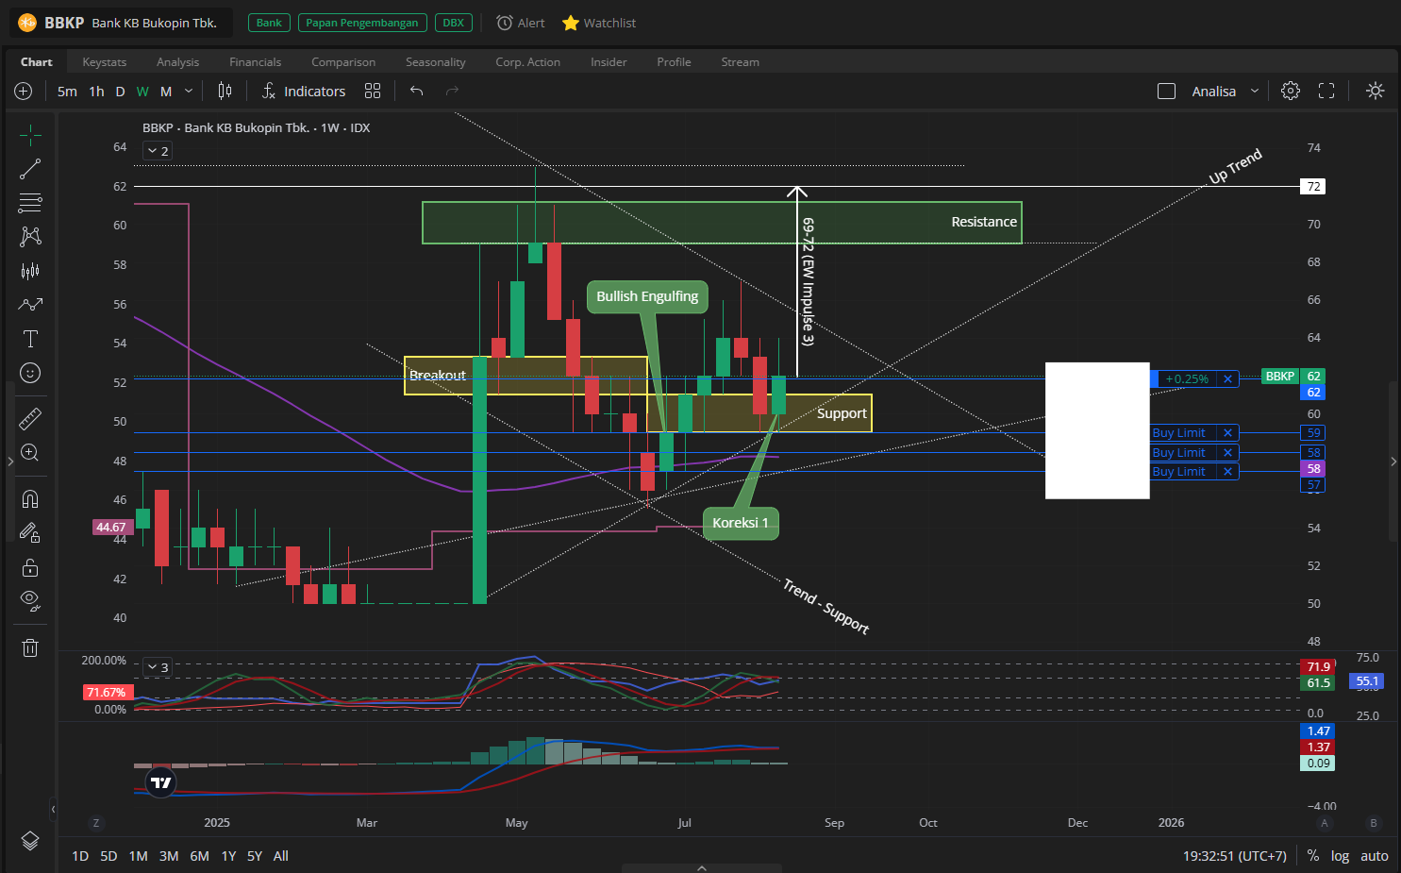Image resolution: width=1401 pixels, height=873 pixels.
Task: Switch to the Analysis tab
Action: (178, 61)
